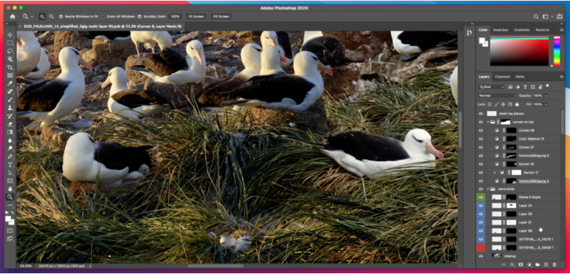Uncheck the Scrubby Zoom checkbox
The image size is (570, 274).
pyautogui.click(x=140, y=17)
